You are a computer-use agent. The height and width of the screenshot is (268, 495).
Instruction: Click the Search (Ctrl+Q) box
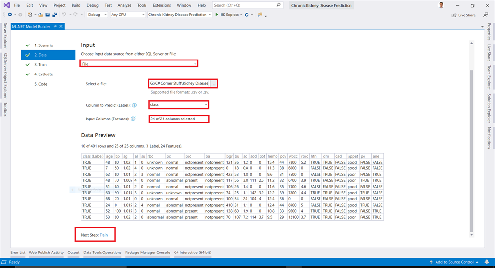[x=247, y=5]
